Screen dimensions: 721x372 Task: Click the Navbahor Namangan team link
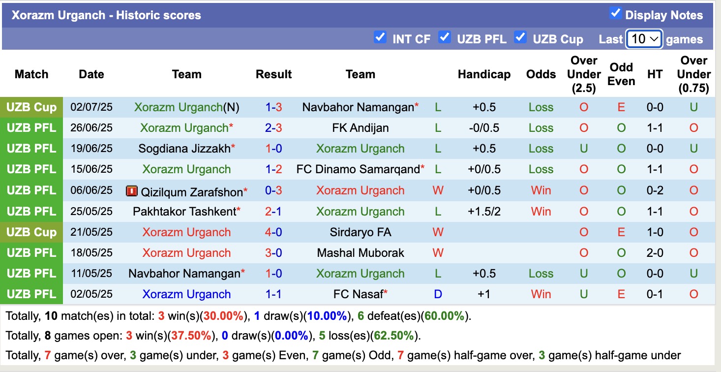[358, 107]
